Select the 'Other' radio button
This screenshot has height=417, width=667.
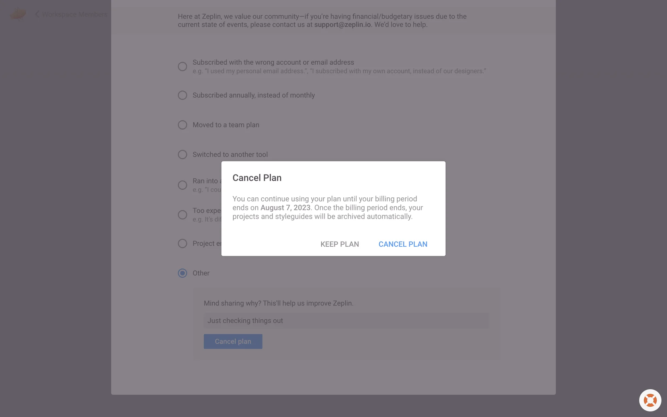182,273
